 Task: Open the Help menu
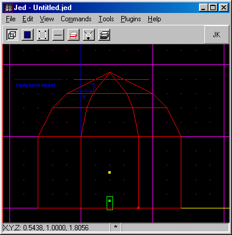[x=154, y=19]
